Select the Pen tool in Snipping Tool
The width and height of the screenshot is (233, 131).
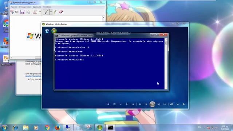click(x=46, y=12)
